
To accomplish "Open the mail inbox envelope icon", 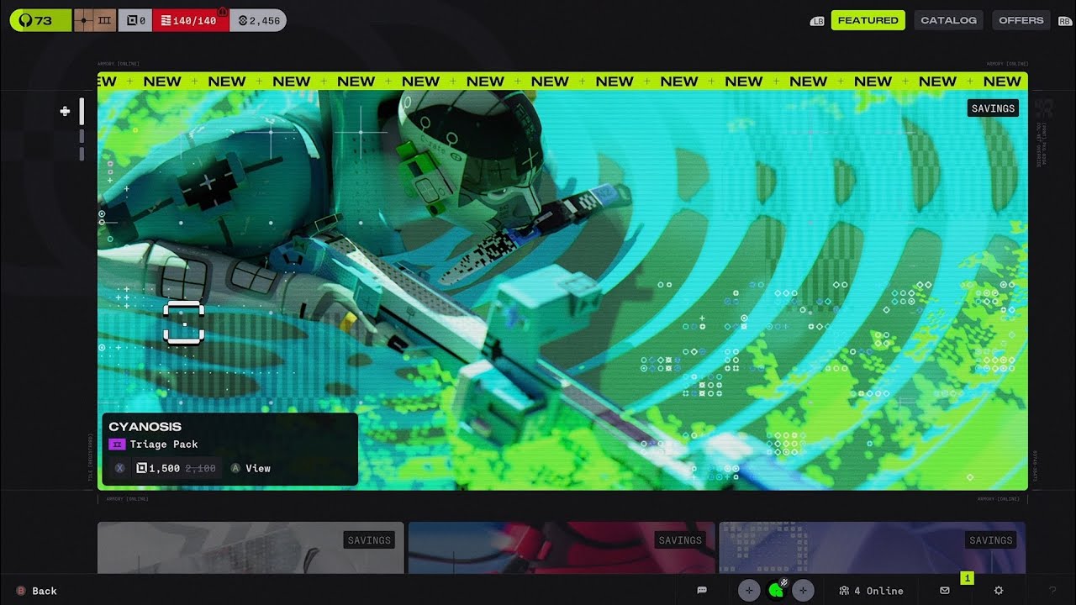I will pyautogui.click(x=945, y=591).
